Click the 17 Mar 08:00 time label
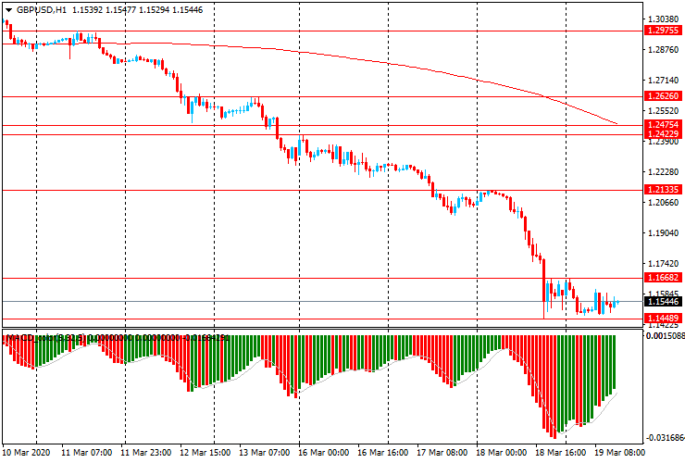The image size is (685, 463). pyautogui.click(x=444, y=453)
